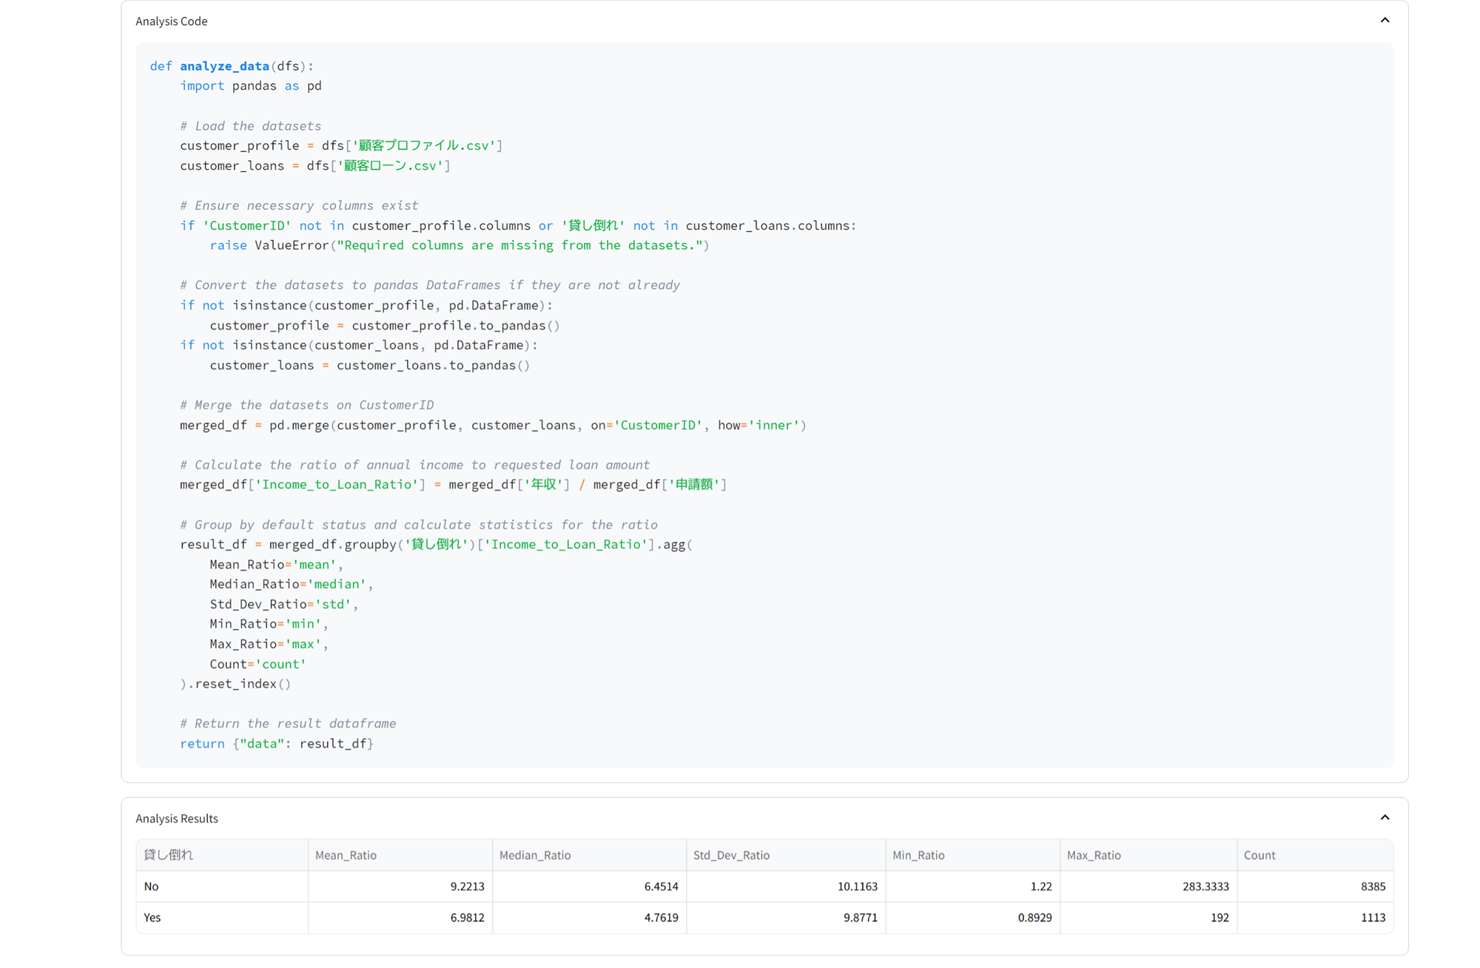Collapse the Analysis Code section chevron
This screenshot has height=968, width=1480.
click(x=1385, y=21)
